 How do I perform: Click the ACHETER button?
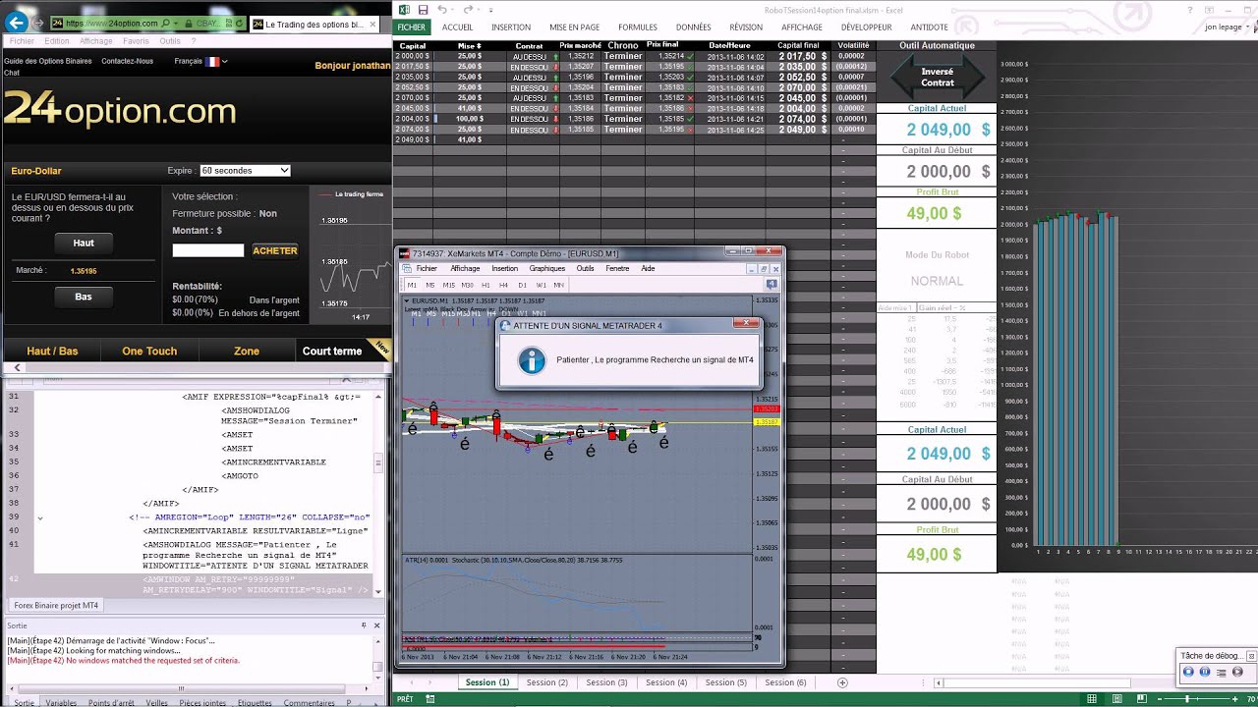pos(275,250)
